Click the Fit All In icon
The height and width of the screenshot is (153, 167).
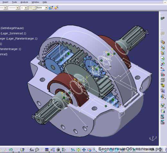[x=78, y=150]
